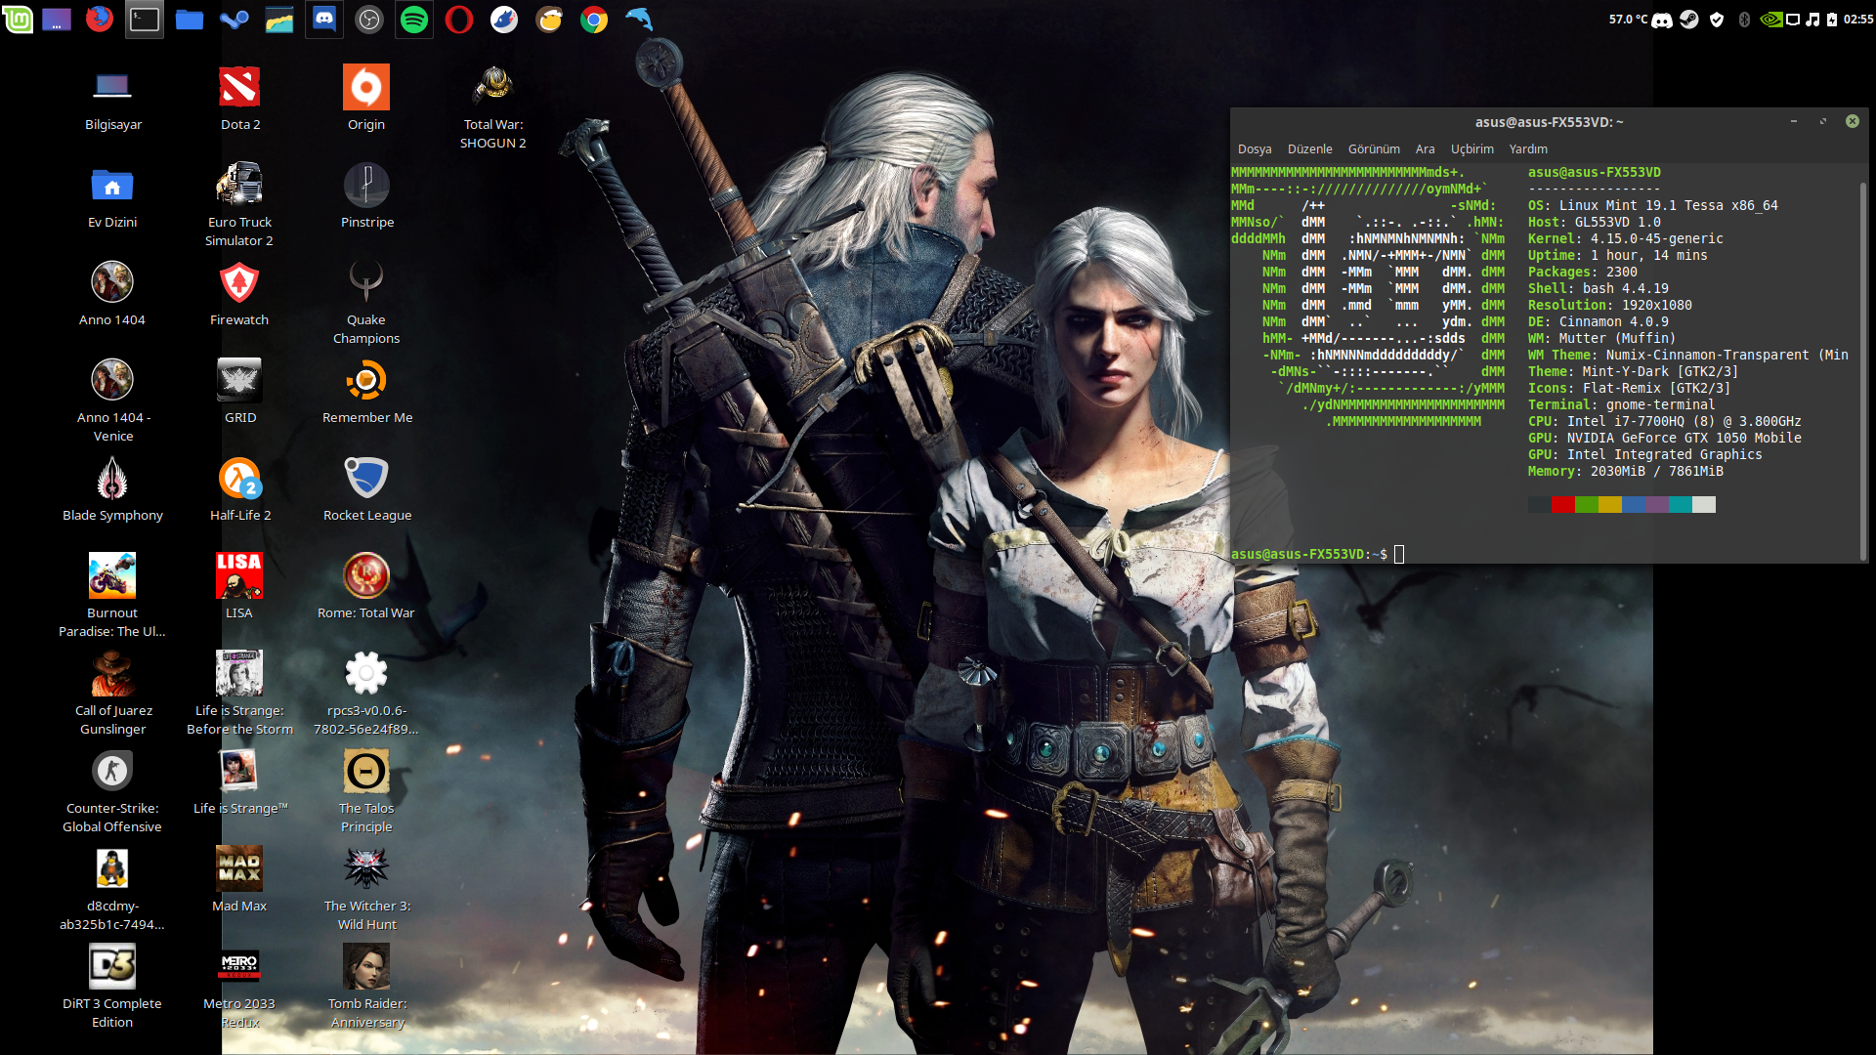Open the sound applet music note

pyautogui.click(x=1812, y=20)
